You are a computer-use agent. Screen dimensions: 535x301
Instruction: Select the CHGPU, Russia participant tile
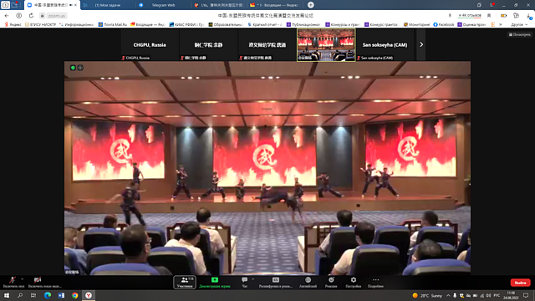point(150,44)
